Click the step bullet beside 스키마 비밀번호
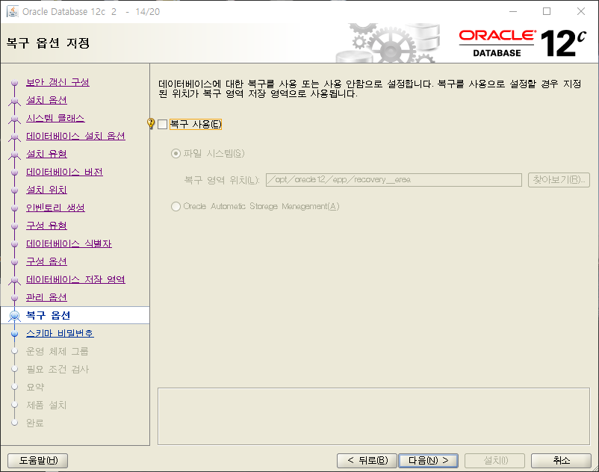This screenshot has height=472, width=599. click(x=14, y=334)
